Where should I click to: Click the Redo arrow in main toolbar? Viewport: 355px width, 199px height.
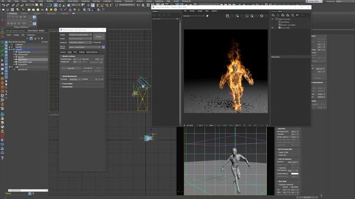[8, 5]
